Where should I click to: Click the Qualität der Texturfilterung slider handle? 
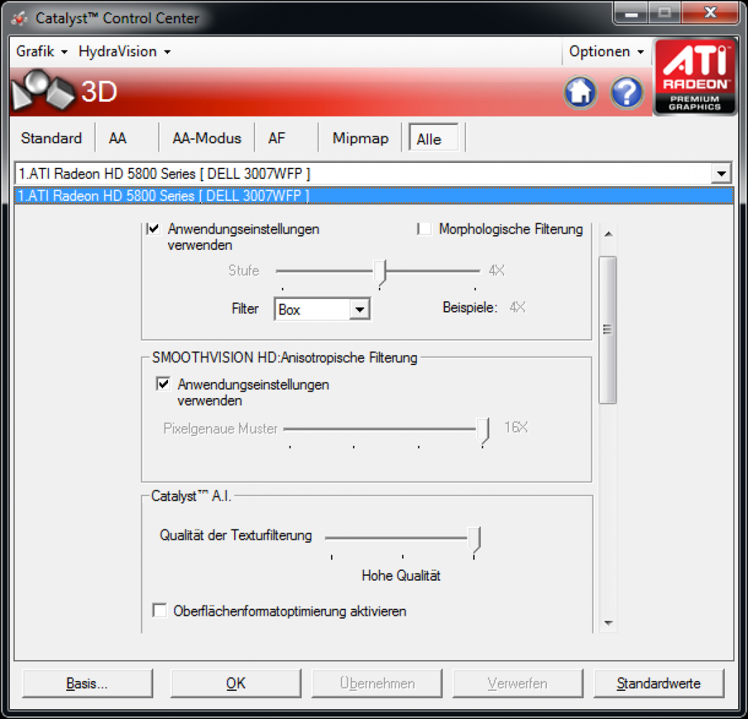(474, 541)
